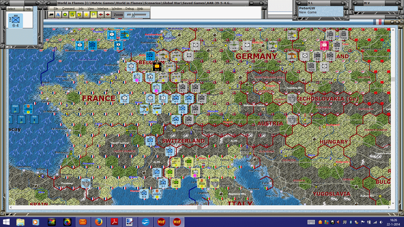
Task: Open the View menu
Action: [x=91, y=9]
